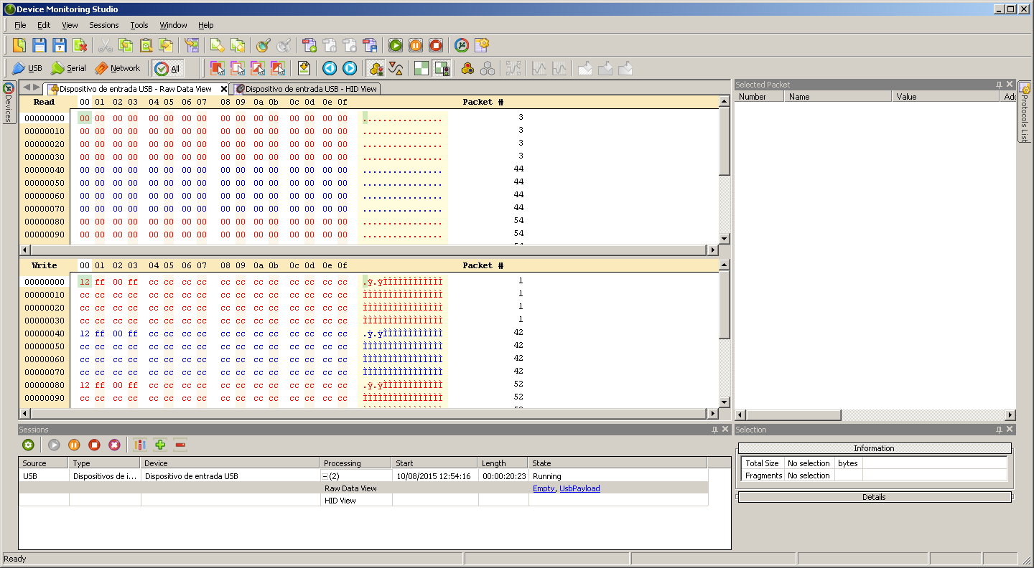Image resolution: width=1034 pixels, height=568 pixels.
Task: Click the UsbPayload link
Action: click(579, 488)
